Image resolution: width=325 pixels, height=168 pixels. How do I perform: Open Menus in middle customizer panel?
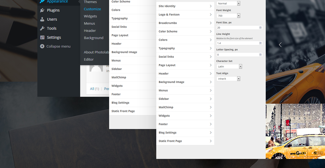[133, 60]
